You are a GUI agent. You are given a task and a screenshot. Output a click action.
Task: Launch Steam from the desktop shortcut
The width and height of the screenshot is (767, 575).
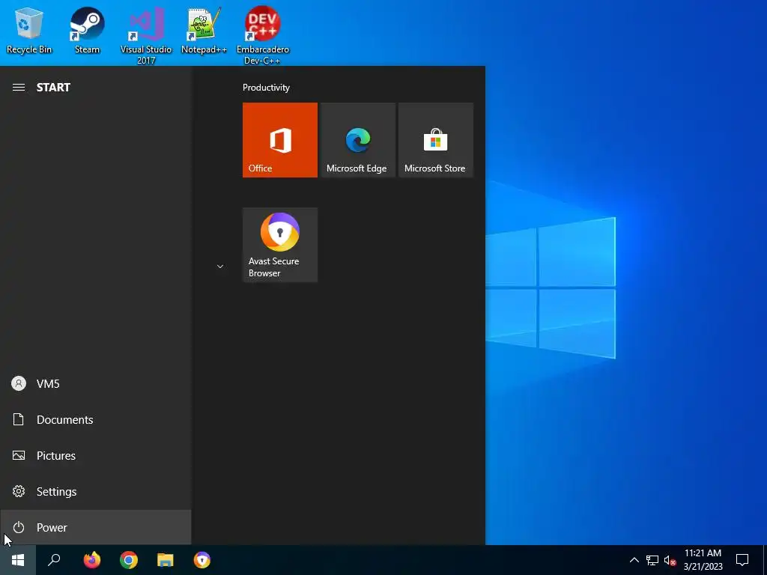[x=87, y=29]
